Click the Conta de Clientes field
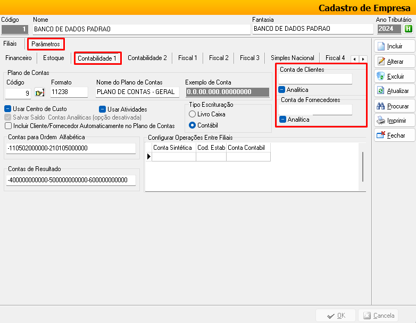The height and width of the screenshot is (323, 416). (315, 79)
